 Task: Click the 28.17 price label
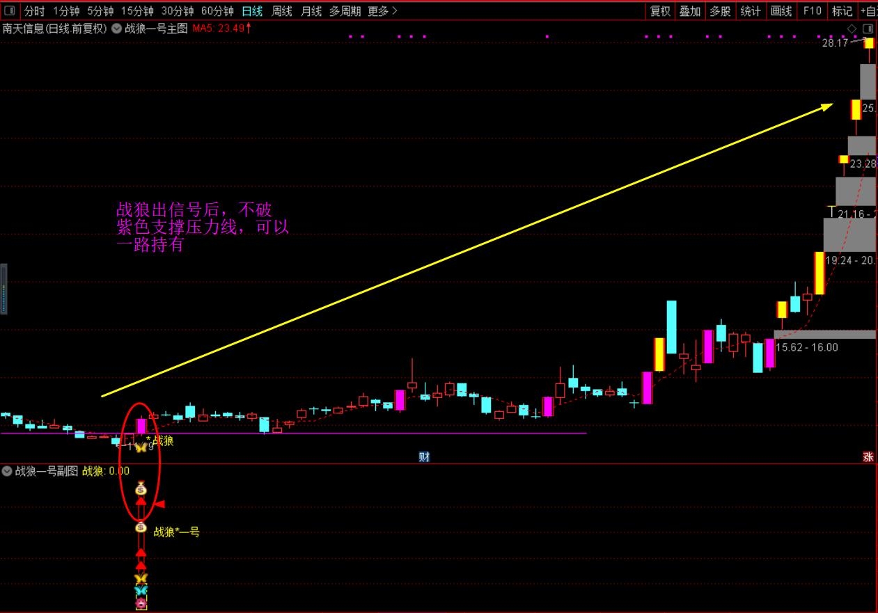click(x=834, y=42)
